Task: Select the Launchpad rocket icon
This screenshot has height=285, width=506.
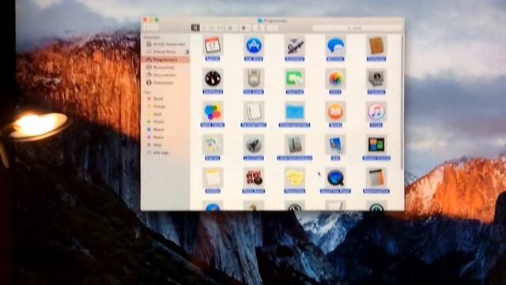Action: pyautogui.click(x=254, y=145)
